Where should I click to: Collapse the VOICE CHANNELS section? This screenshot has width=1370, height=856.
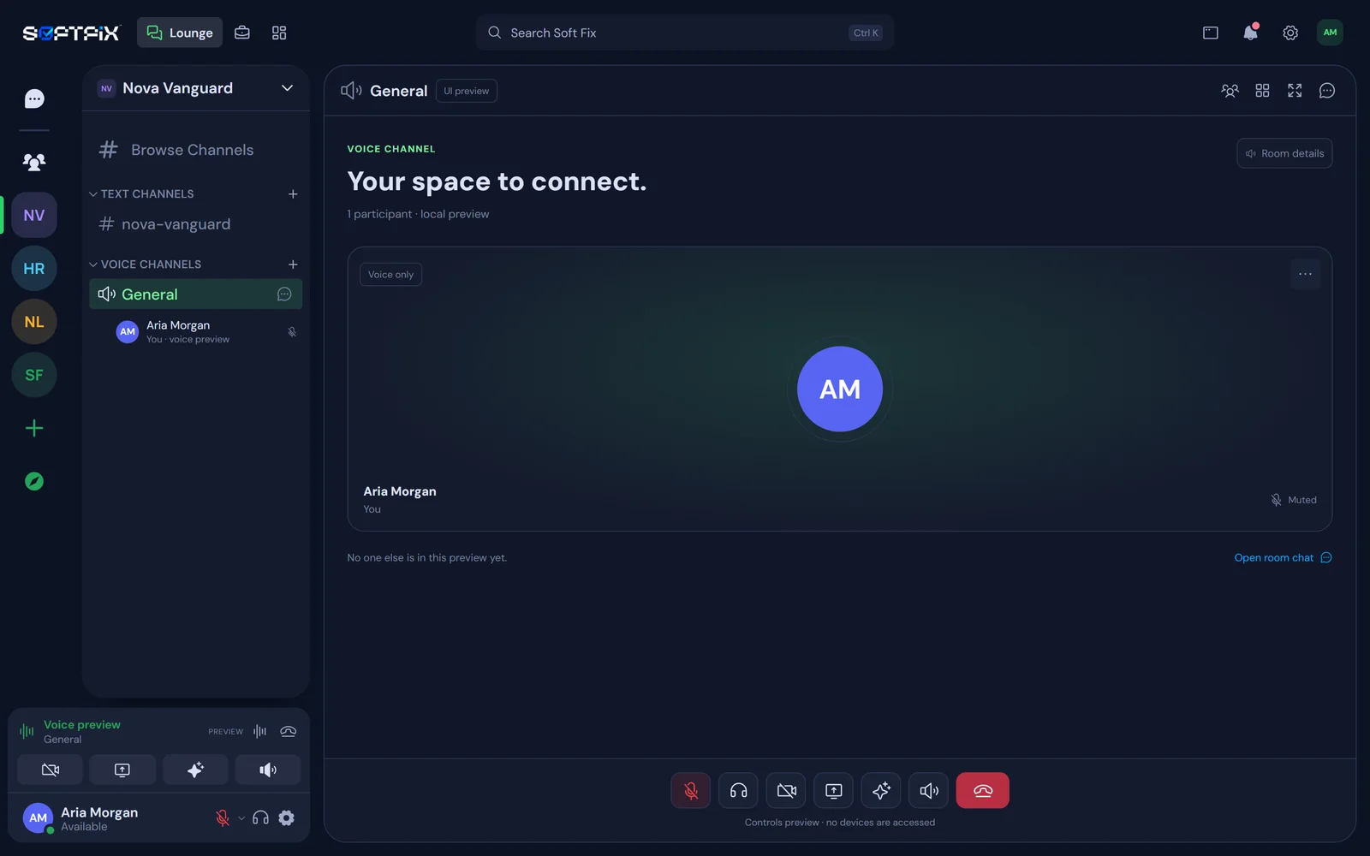[x=146, y=265]
